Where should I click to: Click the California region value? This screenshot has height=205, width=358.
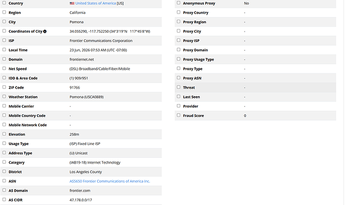[77, 13]
